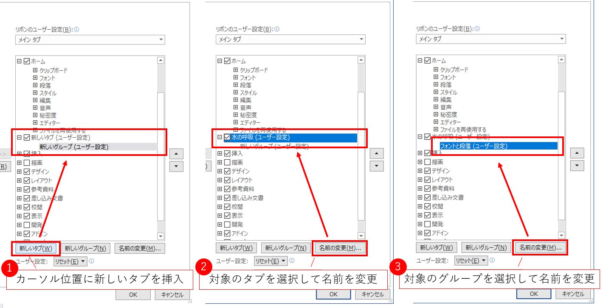
Task: Click the move up arrow in the left dialog
Action: click(x=176, y=153)
